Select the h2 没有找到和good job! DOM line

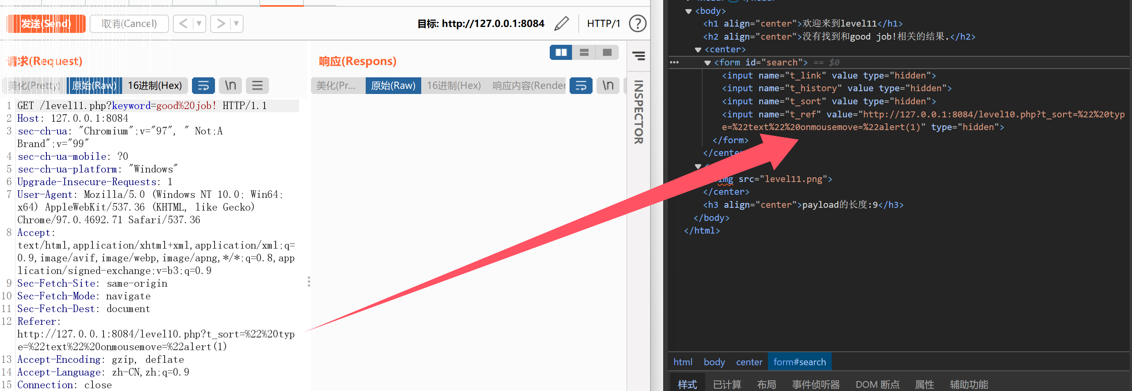839,37
